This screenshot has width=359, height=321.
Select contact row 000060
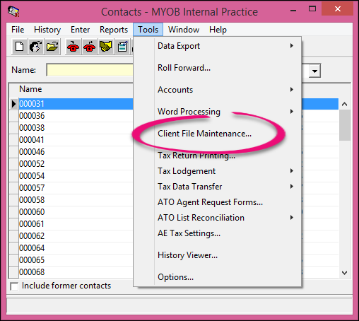pyautogui.click(x=76, y=212)
